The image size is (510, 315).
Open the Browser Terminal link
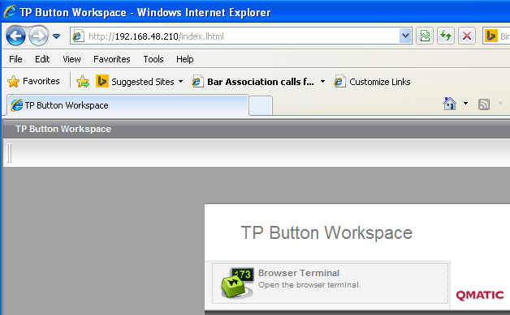point(299,273)
